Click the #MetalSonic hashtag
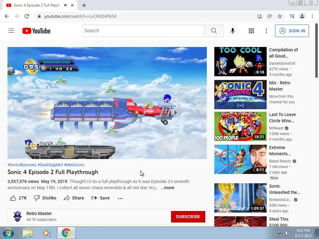Viewport: 319px width, 239px height. [x=74, y=165]
